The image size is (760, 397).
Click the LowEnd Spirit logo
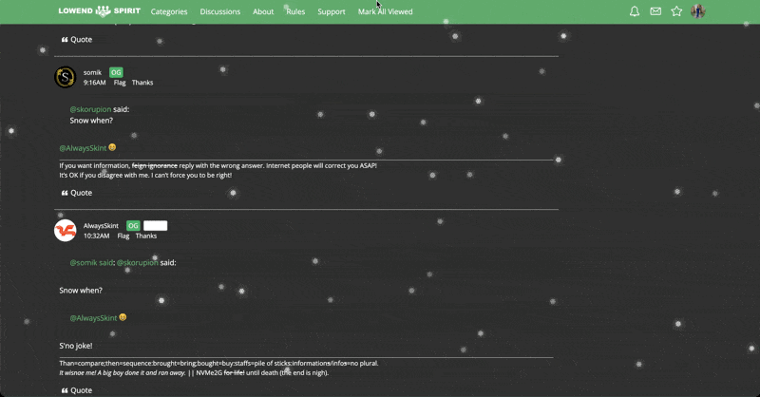[x=99, y=11]
